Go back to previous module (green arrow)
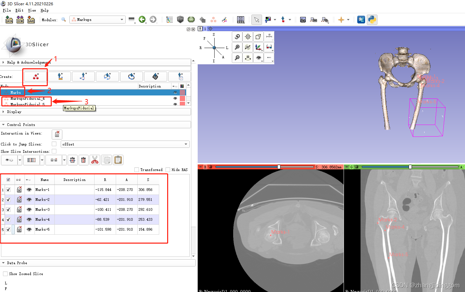465x292 pixels. (x=142, y=20)
